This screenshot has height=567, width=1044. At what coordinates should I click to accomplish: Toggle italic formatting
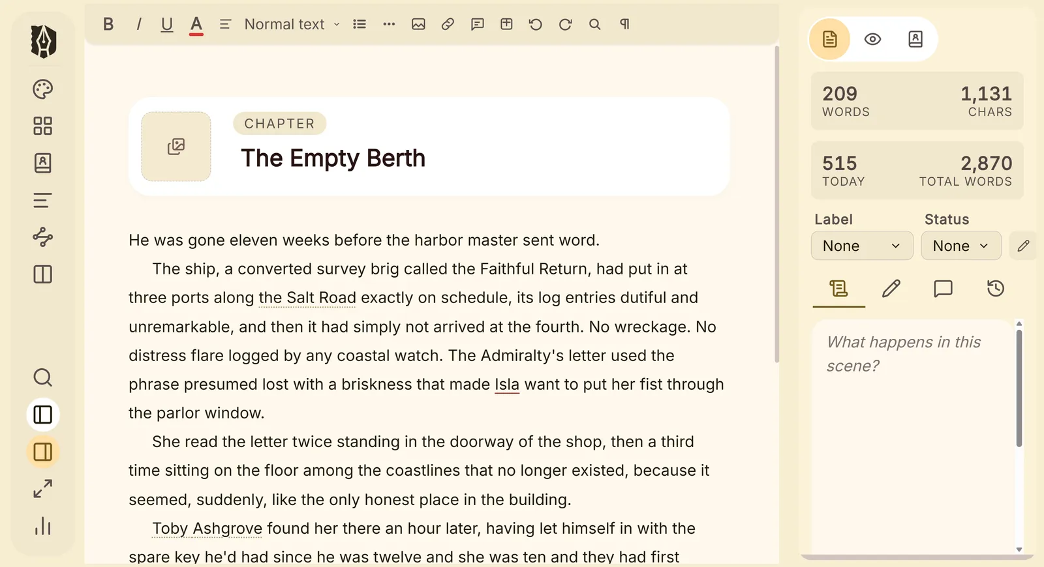138,24
